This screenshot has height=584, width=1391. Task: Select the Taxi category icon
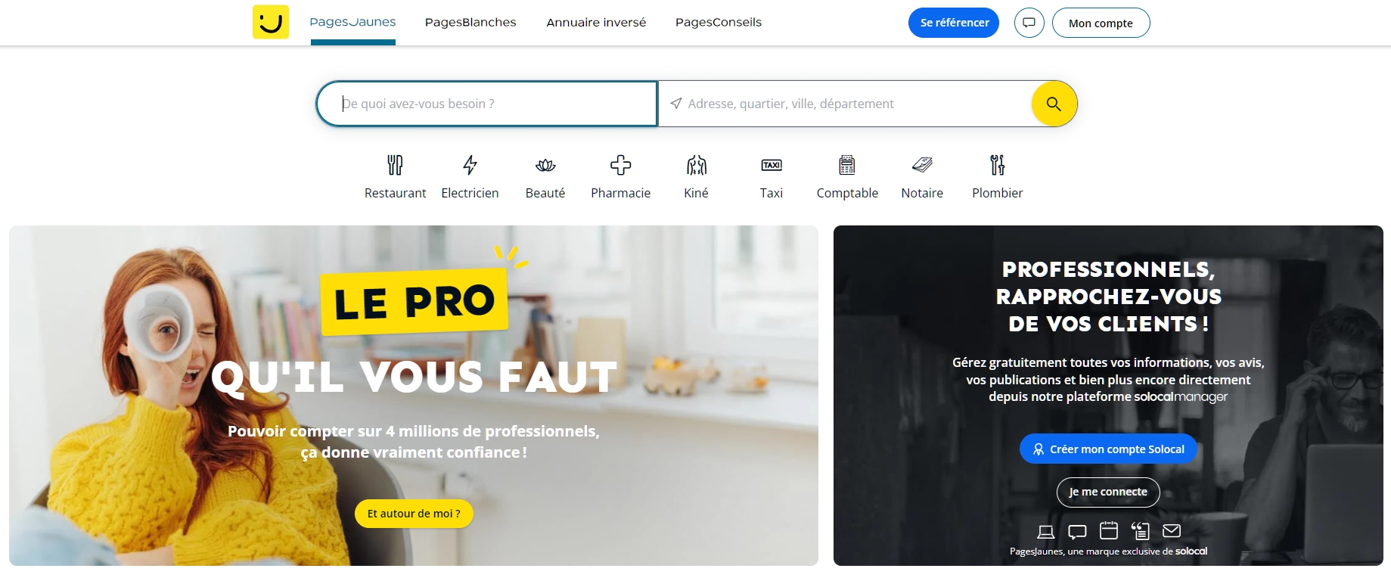(x=772, y=165)
